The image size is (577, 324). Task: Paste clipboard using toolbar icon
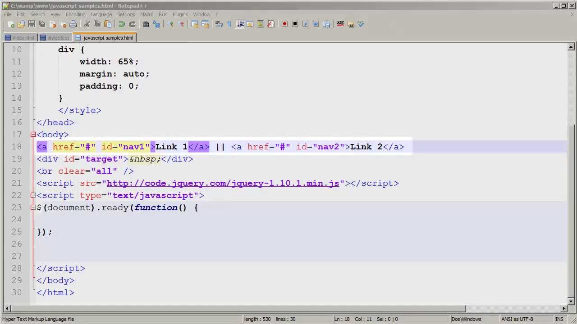pyautogui.click(x=108, y=24)
